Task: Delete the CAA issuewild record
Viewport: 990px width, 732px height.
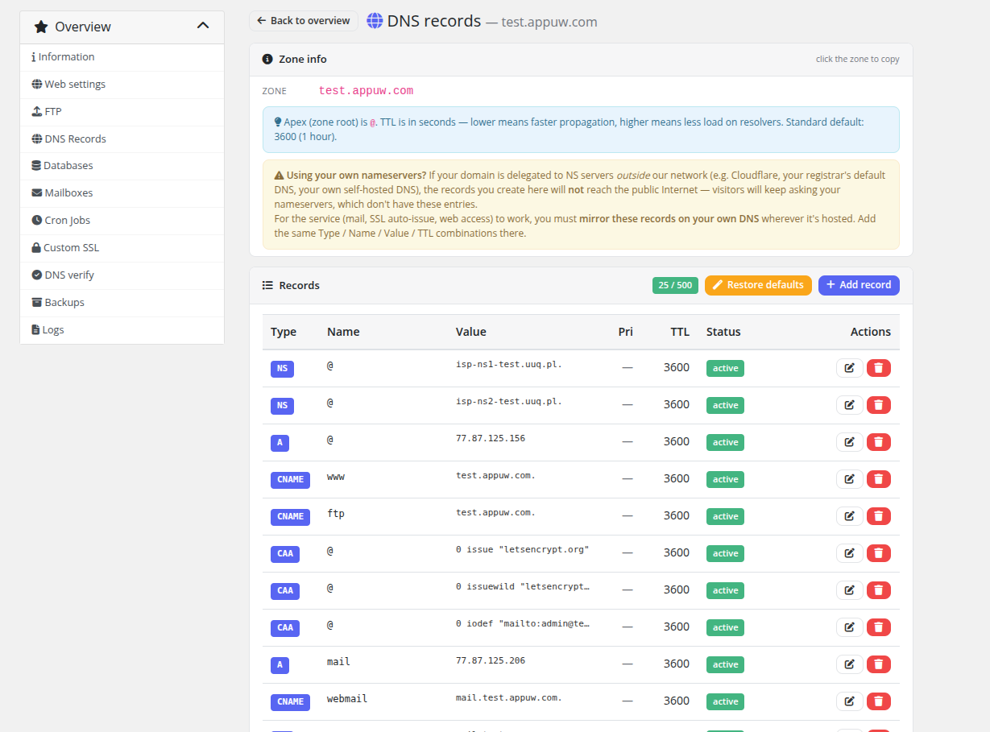Action: [879, 590]
